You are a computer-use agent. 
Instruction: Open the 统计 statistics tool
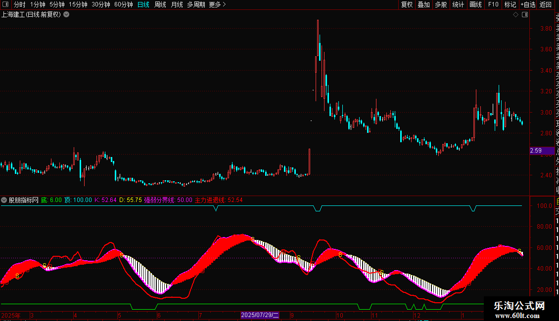point(458,4)
